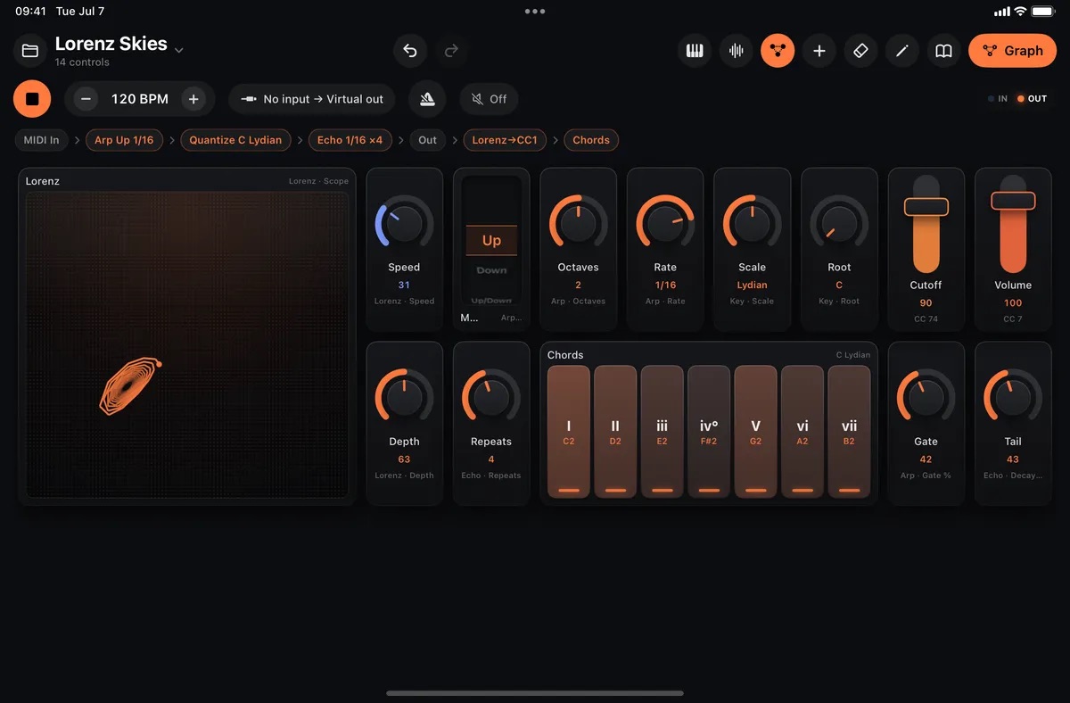Click the Volume fader handle
Screen dimensions: 1070x703
(x=1013, y=201)
